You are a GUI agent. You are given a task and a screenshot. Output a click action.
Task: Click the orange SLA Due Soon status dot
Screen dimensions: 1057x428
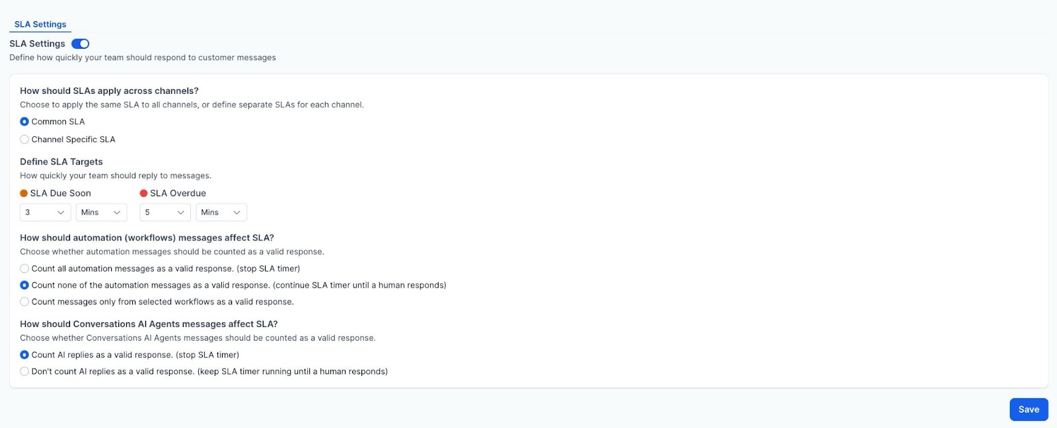click(x=24, y=194)
